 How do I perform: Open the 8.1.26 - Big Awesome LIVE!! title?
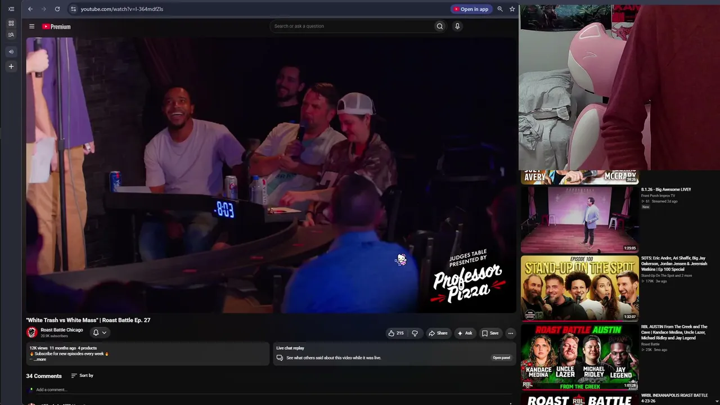coord(666,190)
